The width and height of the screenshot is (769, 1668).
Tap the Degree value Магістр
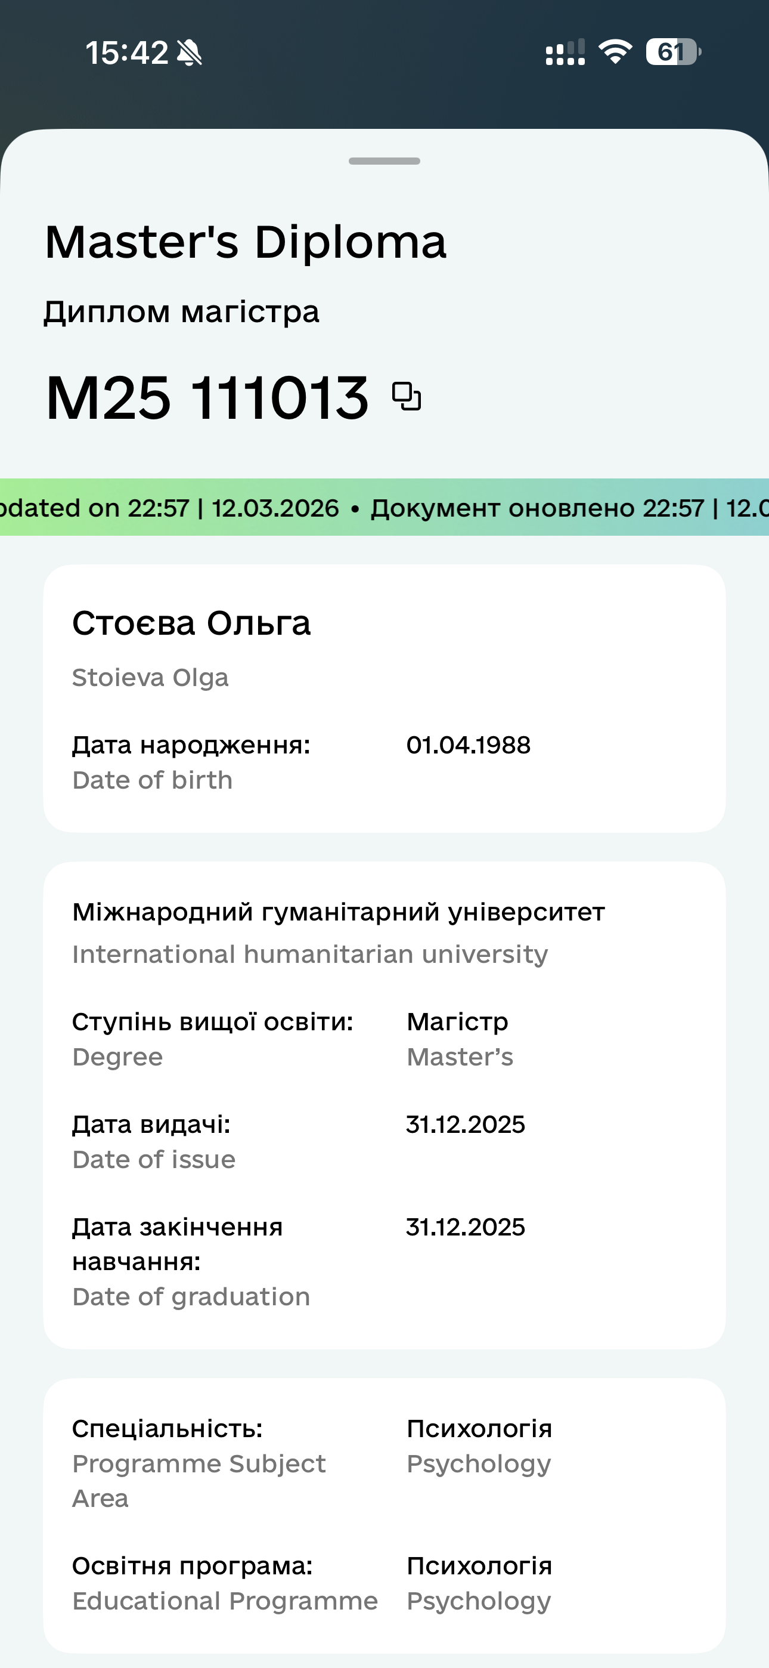tap(457, 1022)
